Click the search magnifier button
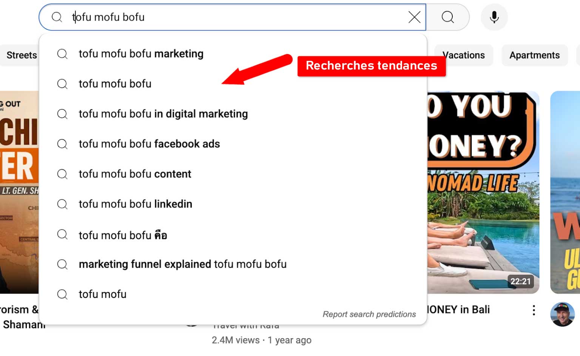This screenshot has height=356, width=580. [447, 17]
